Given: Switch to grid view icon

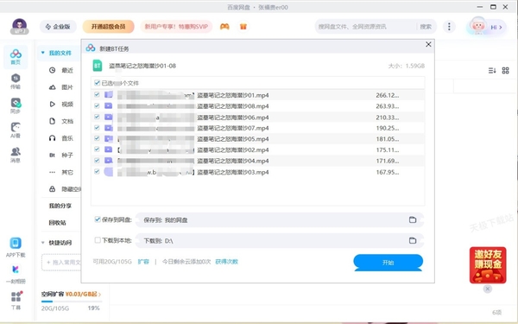Looking at the screenshot, I should click(505, 71).
